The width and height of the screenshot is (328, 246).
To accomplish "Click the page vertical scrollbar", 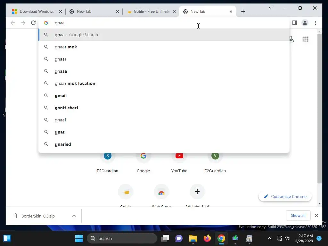I will [319, 109].
